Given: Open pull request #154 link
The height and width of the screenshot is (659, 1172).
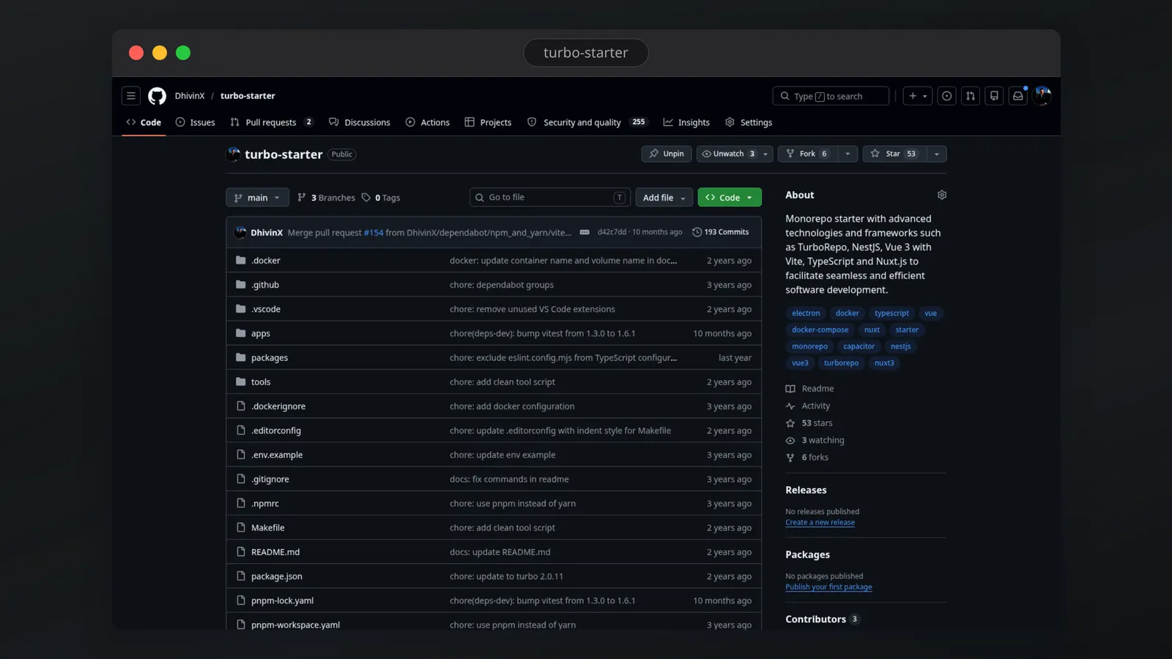Looking at the screenshot, I should [374, 233].
